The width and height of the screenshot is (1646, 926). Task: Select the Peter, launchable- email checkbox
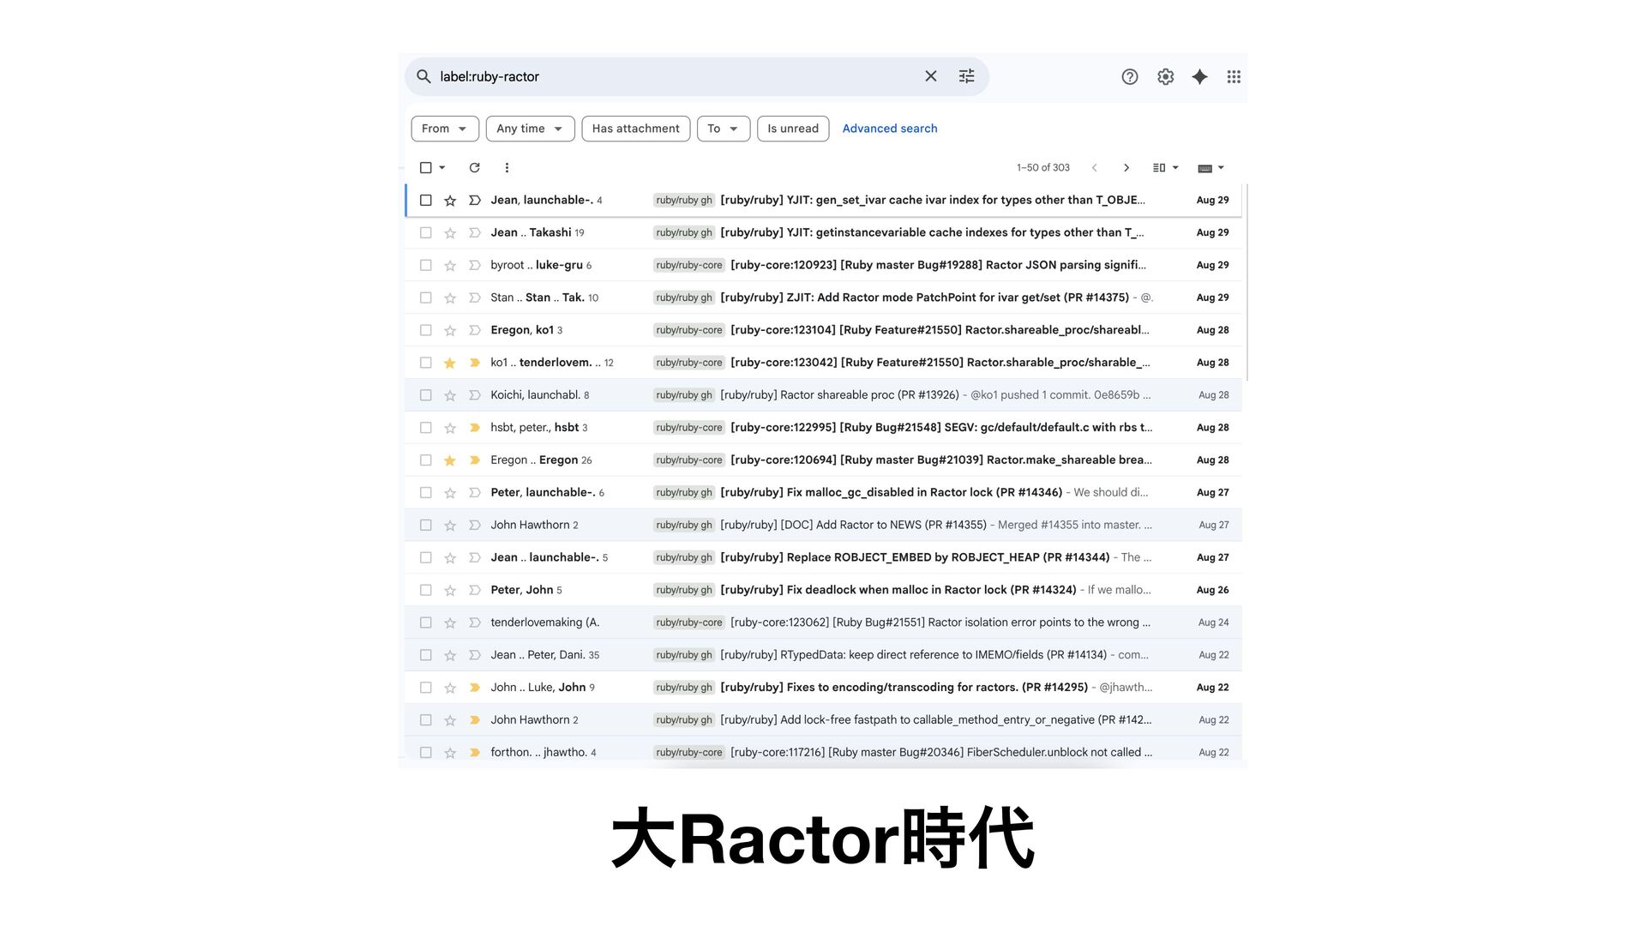coord(425,492)
